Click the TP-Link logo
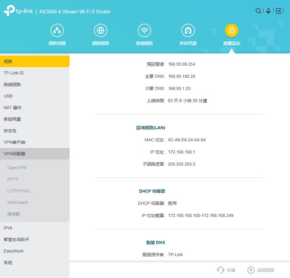This screenshot has width=290, height=278. click(18, 11)
